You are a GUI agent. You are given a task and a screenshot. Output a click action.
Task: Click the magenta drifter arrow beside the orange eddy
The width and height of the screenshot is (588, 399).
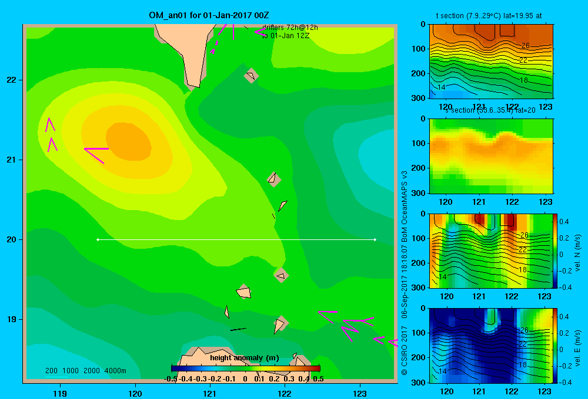96,155
